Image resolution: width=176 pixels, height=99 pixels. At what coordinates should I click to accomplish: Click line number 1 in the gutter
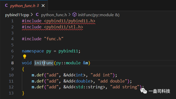point(12,21)
